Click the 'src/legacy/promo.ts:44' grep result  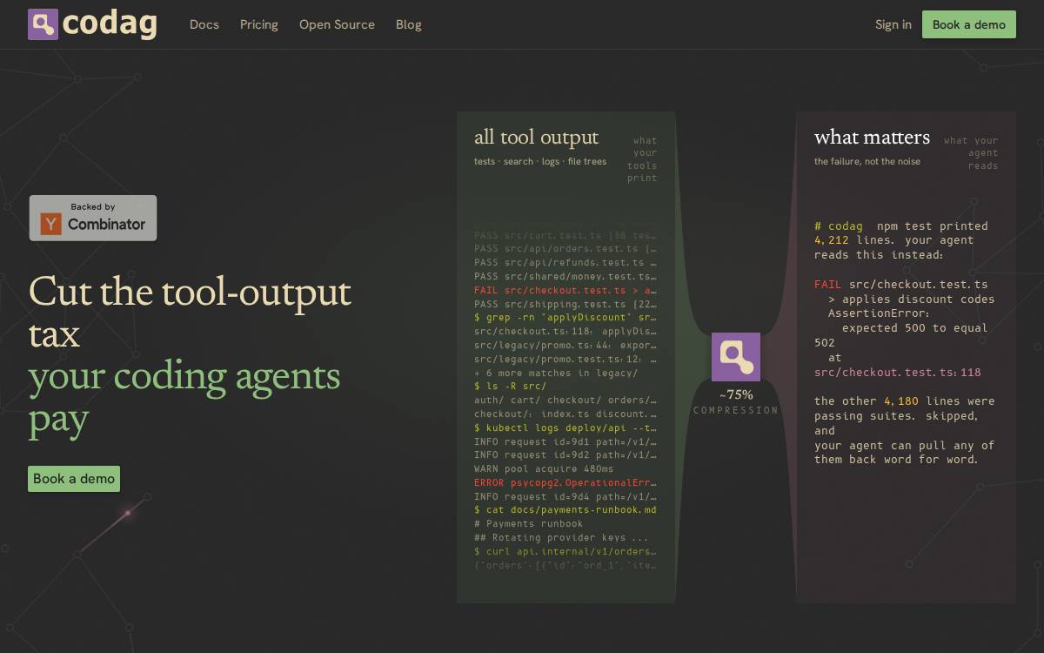point(565,346)
